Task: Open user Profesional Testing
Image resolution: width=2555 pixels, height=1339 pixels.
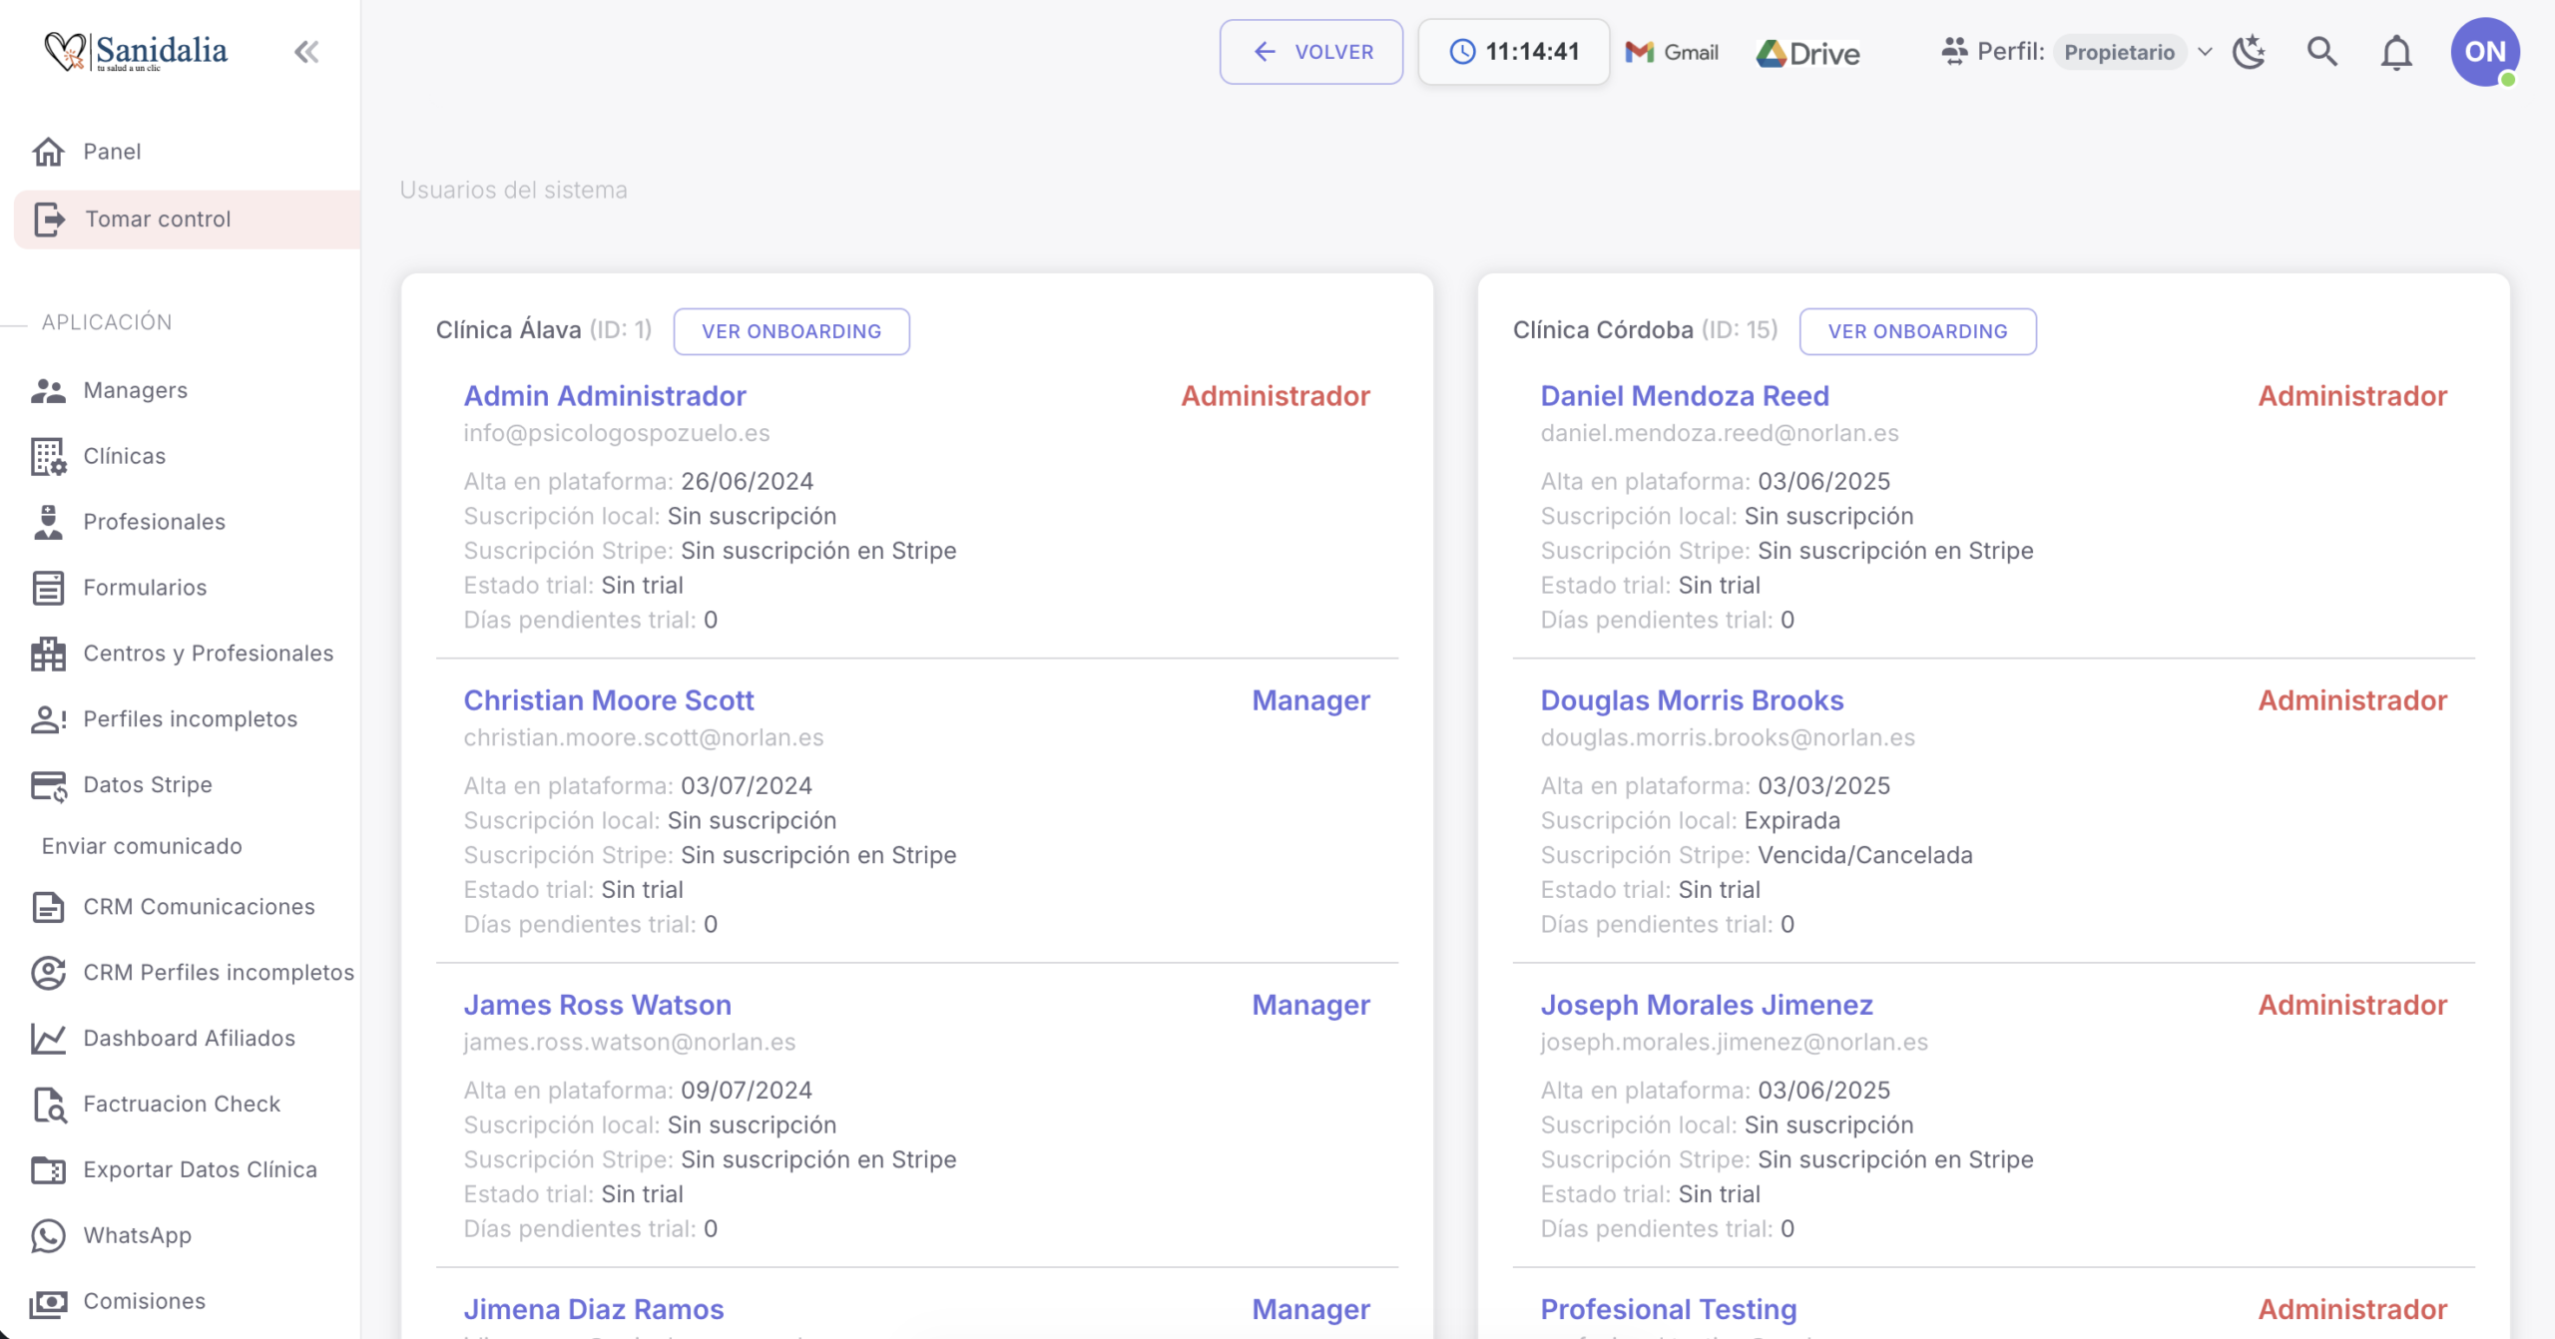Action: point(1669,1309)
